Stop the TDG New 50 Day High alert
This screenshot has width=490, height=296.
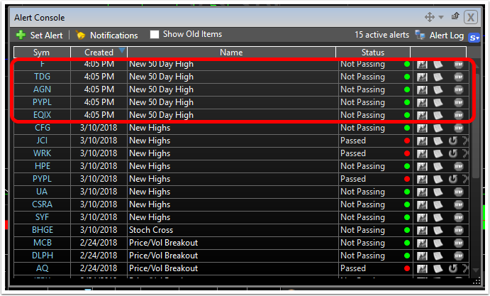coord(458,77)
